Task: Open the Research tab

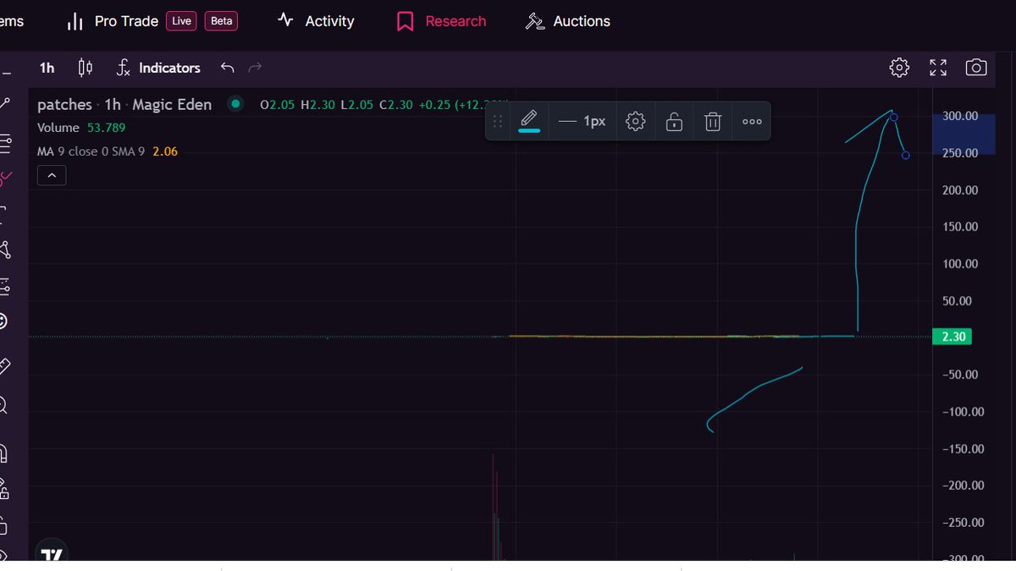Action: pyautogui.click(x=441, y=21)
